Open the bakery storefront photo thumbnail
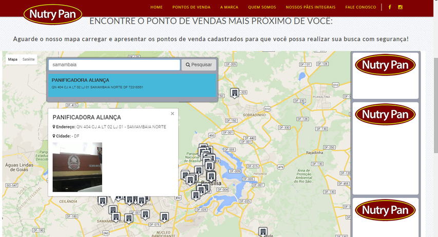 pyautogui.click(x=78, y=167)
